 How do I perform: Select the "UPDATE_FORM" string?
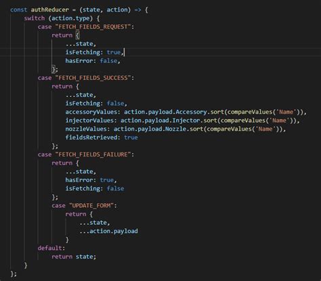tap(91, 206)
